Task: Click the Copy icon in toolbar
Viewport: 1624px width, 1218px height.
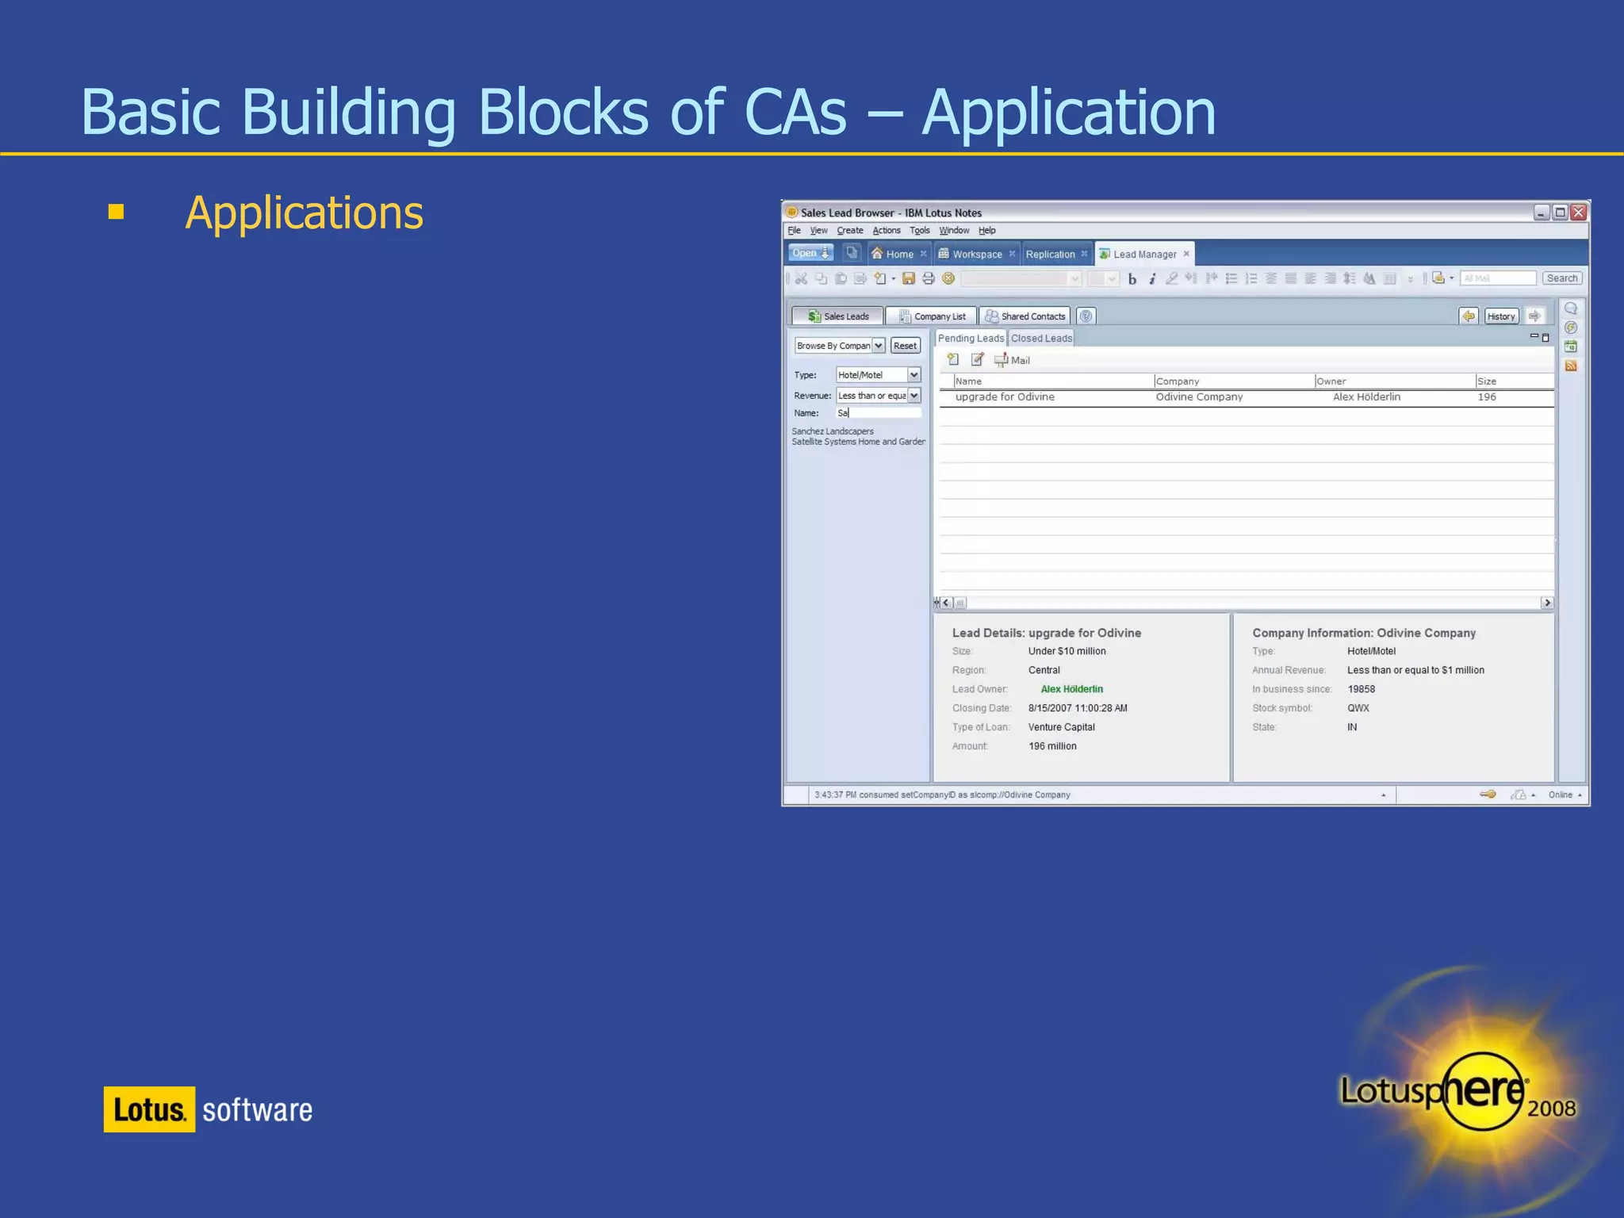Action: tap(821, 278)
